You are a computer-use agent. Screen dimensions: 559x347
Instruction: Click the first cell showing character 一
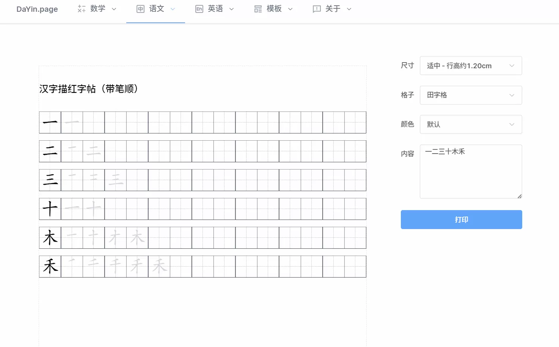click(50, 122)
